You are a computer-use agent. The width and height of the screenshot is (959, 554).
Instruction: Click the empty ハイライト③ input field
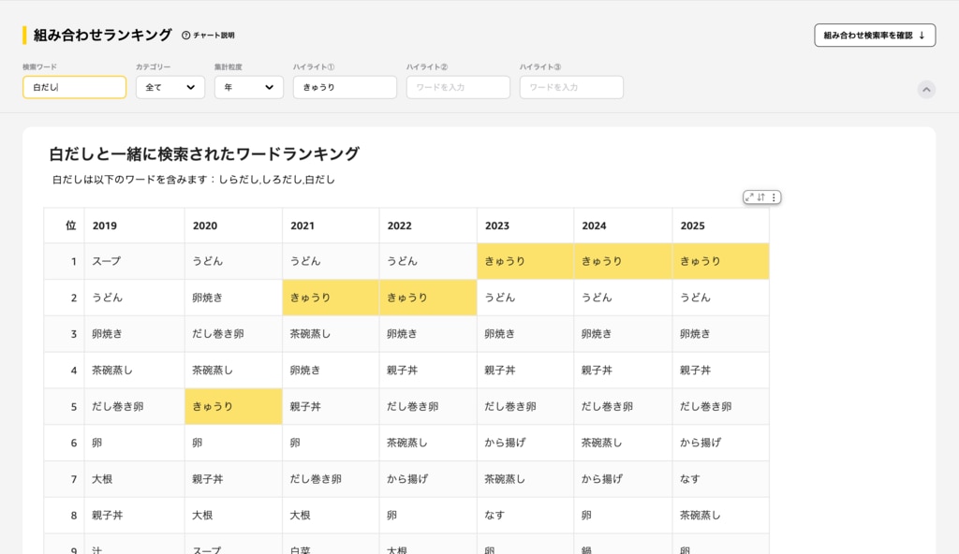point(570,87)
